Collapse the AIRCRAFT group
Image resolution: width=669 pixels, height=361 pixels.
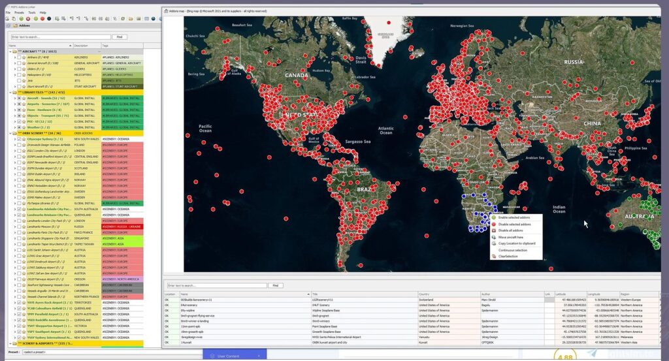(10, 52)
